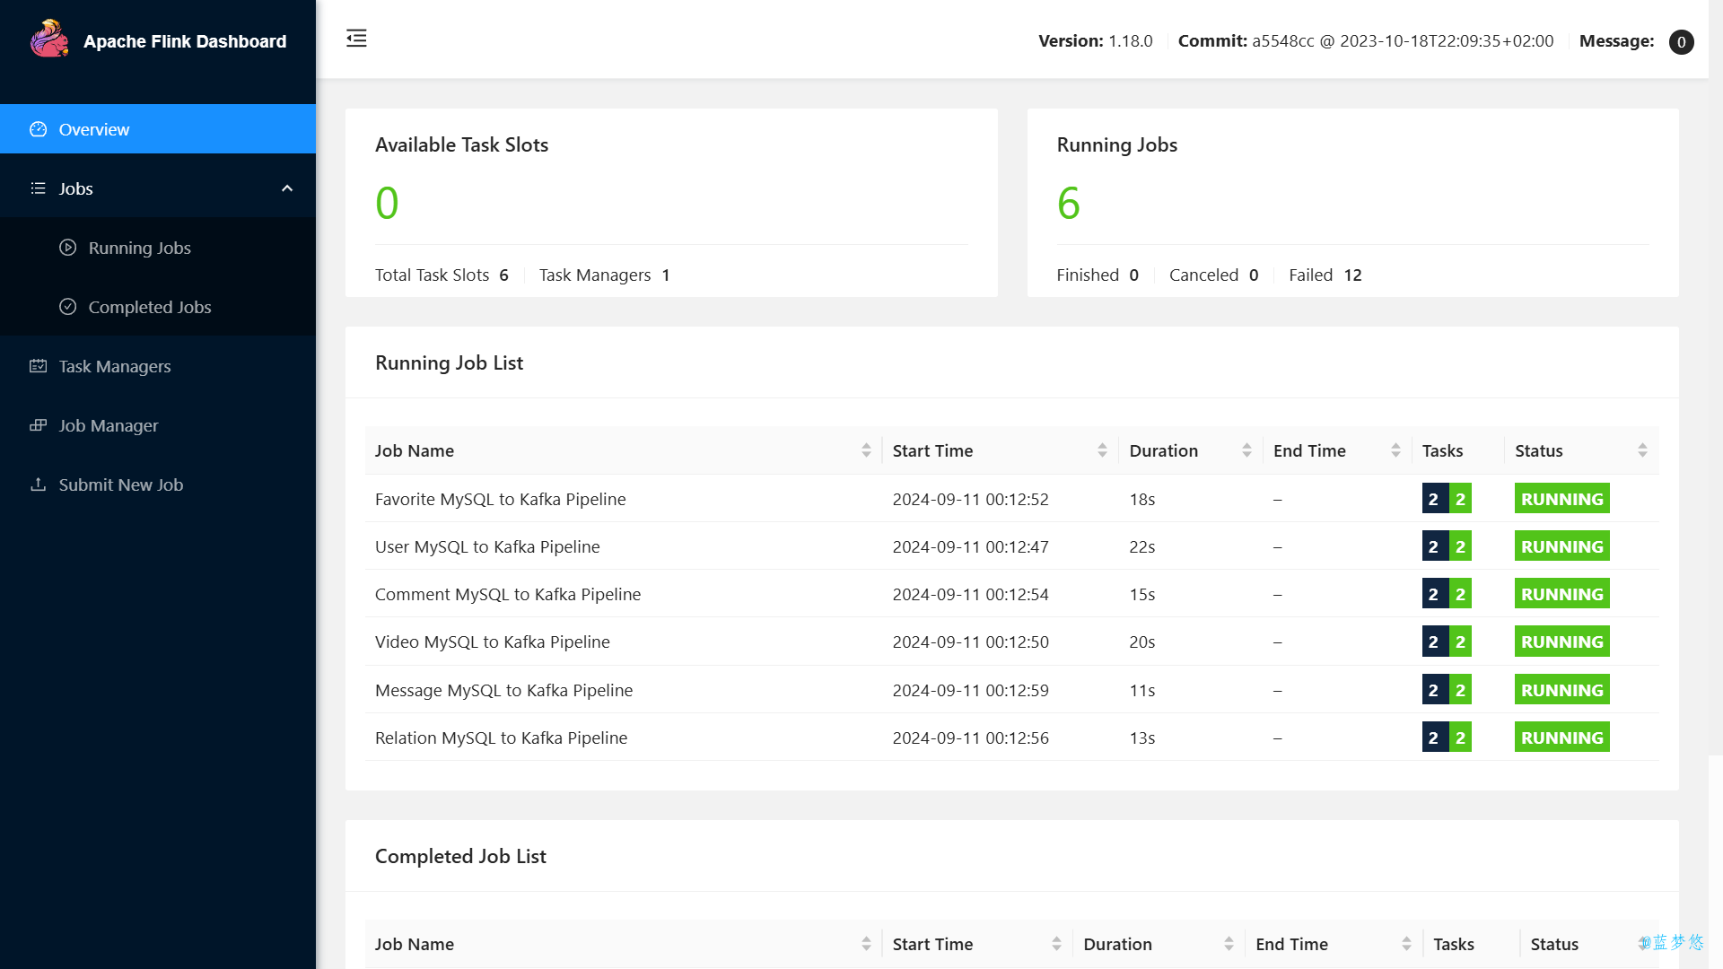
Task: Click the Submit New Job upload icon
Action: click(x=38, y=484)
